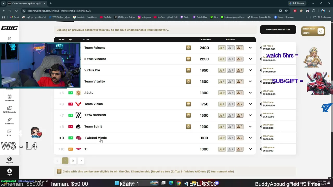The height and width of the screenshot is (187, 333).
Task: Expand the Team Vision row details
Action: coord(250,104)
